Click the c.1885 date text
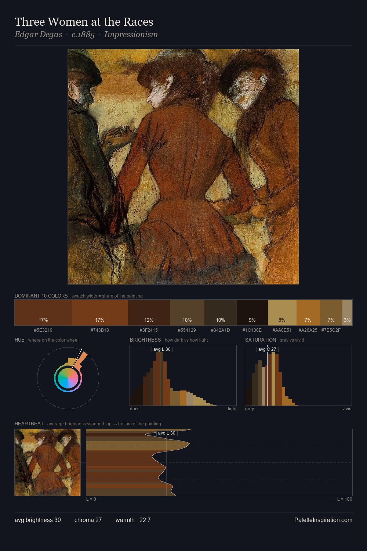 coord(83,35)
